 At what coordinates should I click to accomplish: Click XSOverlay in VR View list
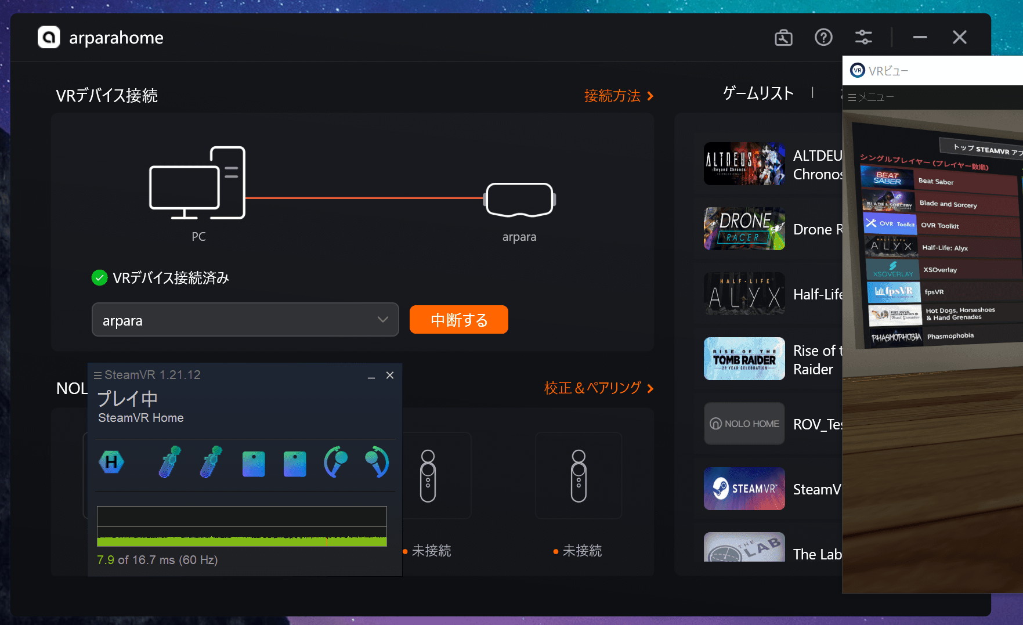[944, 269]
